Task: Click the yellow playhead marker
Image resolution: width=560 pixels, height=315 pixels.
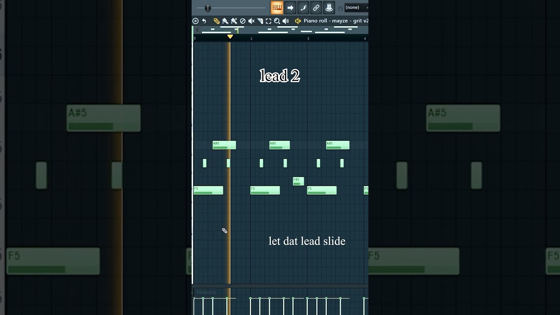Action: pos(230,37)
